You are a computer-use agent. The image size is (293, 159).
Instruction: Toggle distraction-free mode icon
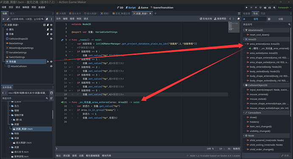239,14
